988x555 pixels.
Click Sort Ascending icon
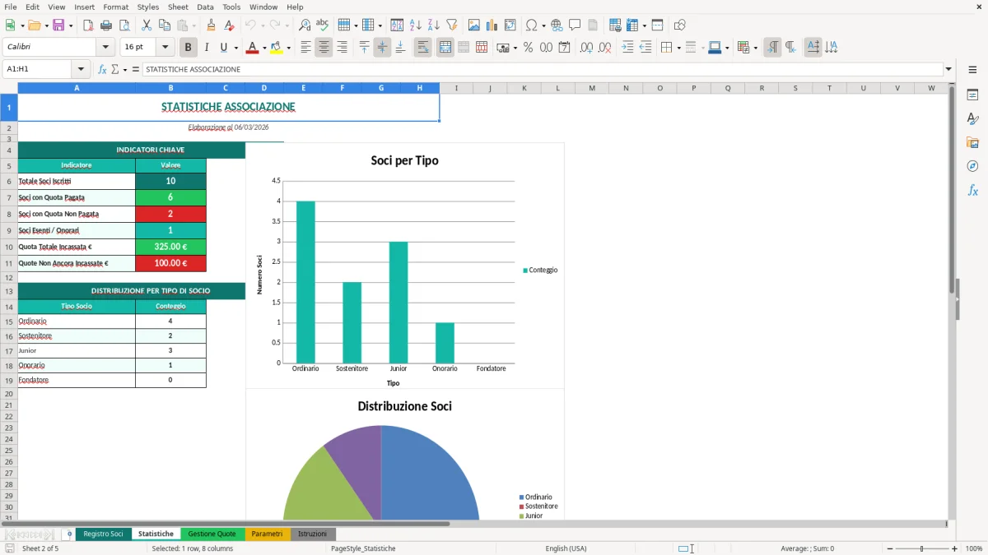coord(415,25)
